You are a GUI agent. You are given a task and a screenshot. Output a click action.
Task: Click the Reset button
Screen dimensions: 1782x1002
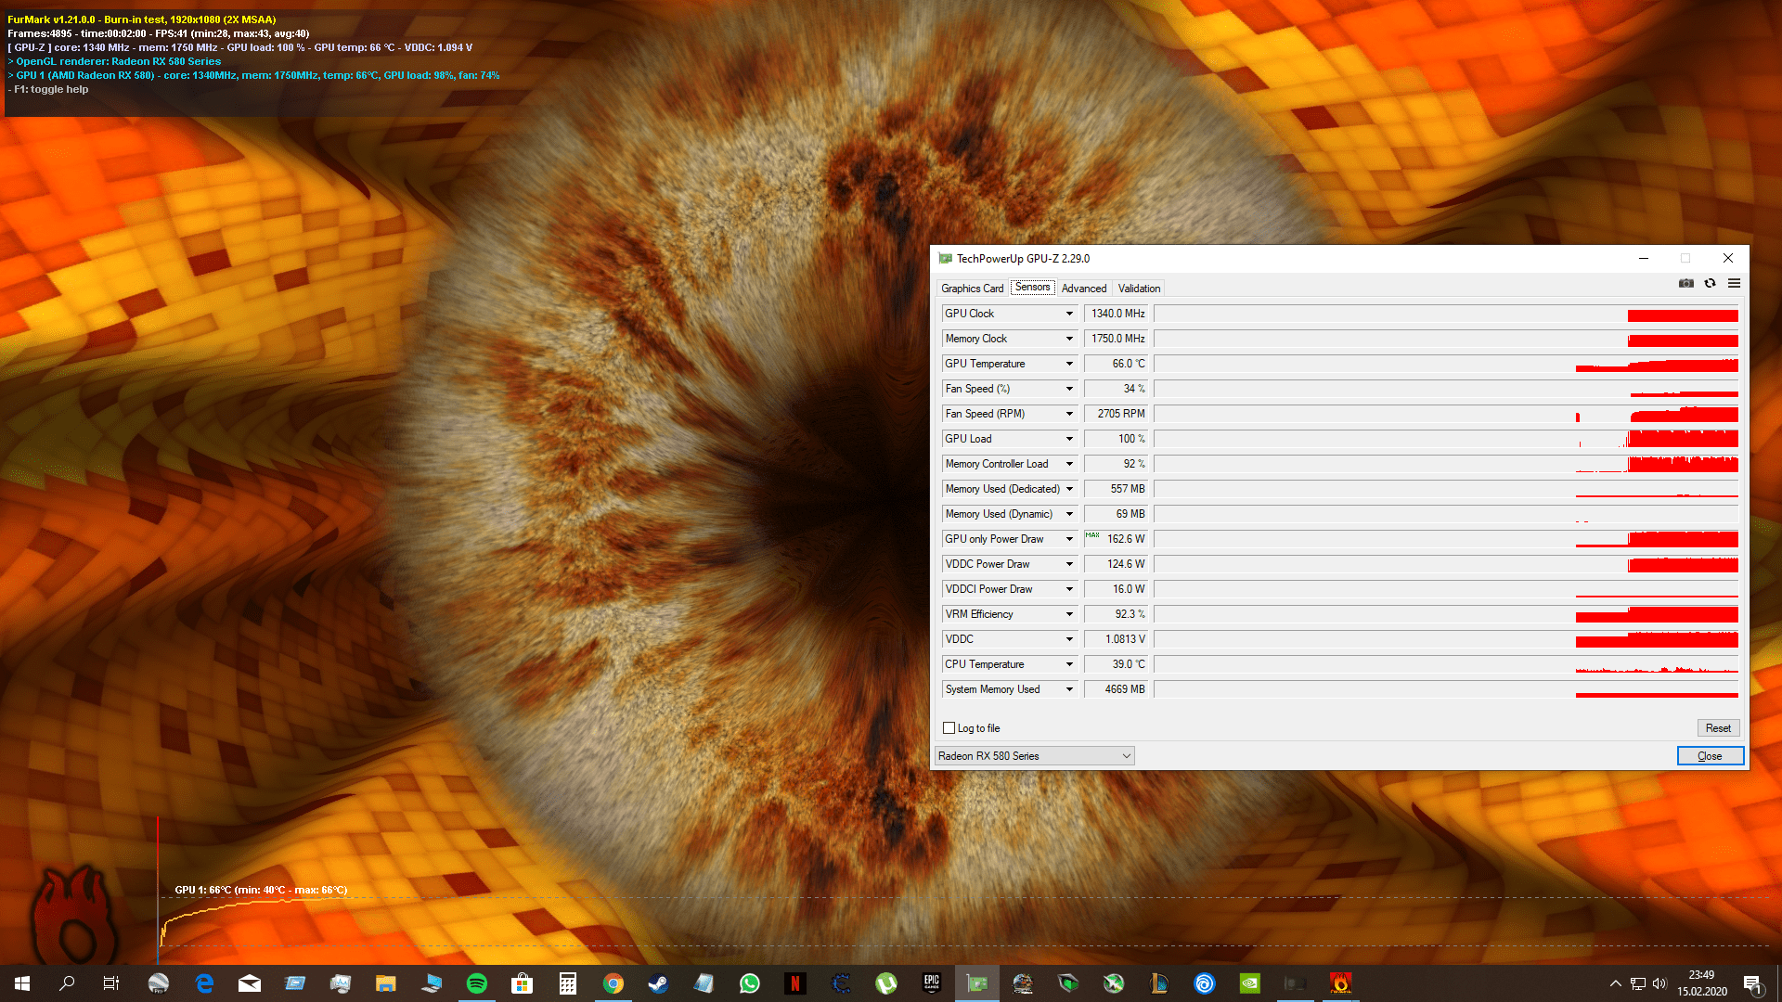pos(1717,728)
